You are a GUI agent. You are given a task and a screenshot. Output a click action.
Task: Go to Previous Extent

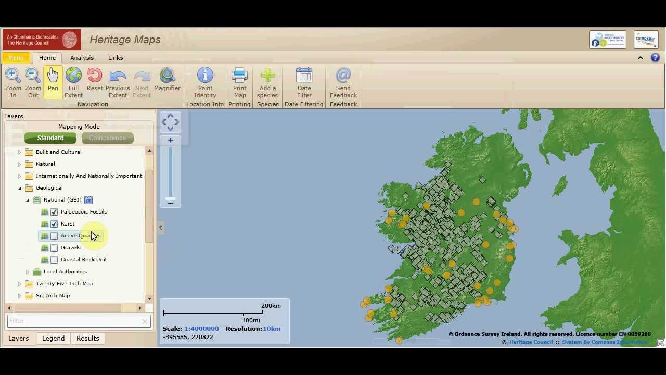[118, 82]
